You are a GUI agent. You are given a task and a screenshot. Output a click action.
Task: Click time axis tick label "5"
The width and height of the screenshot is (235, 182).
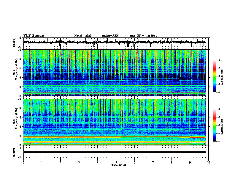116,162
